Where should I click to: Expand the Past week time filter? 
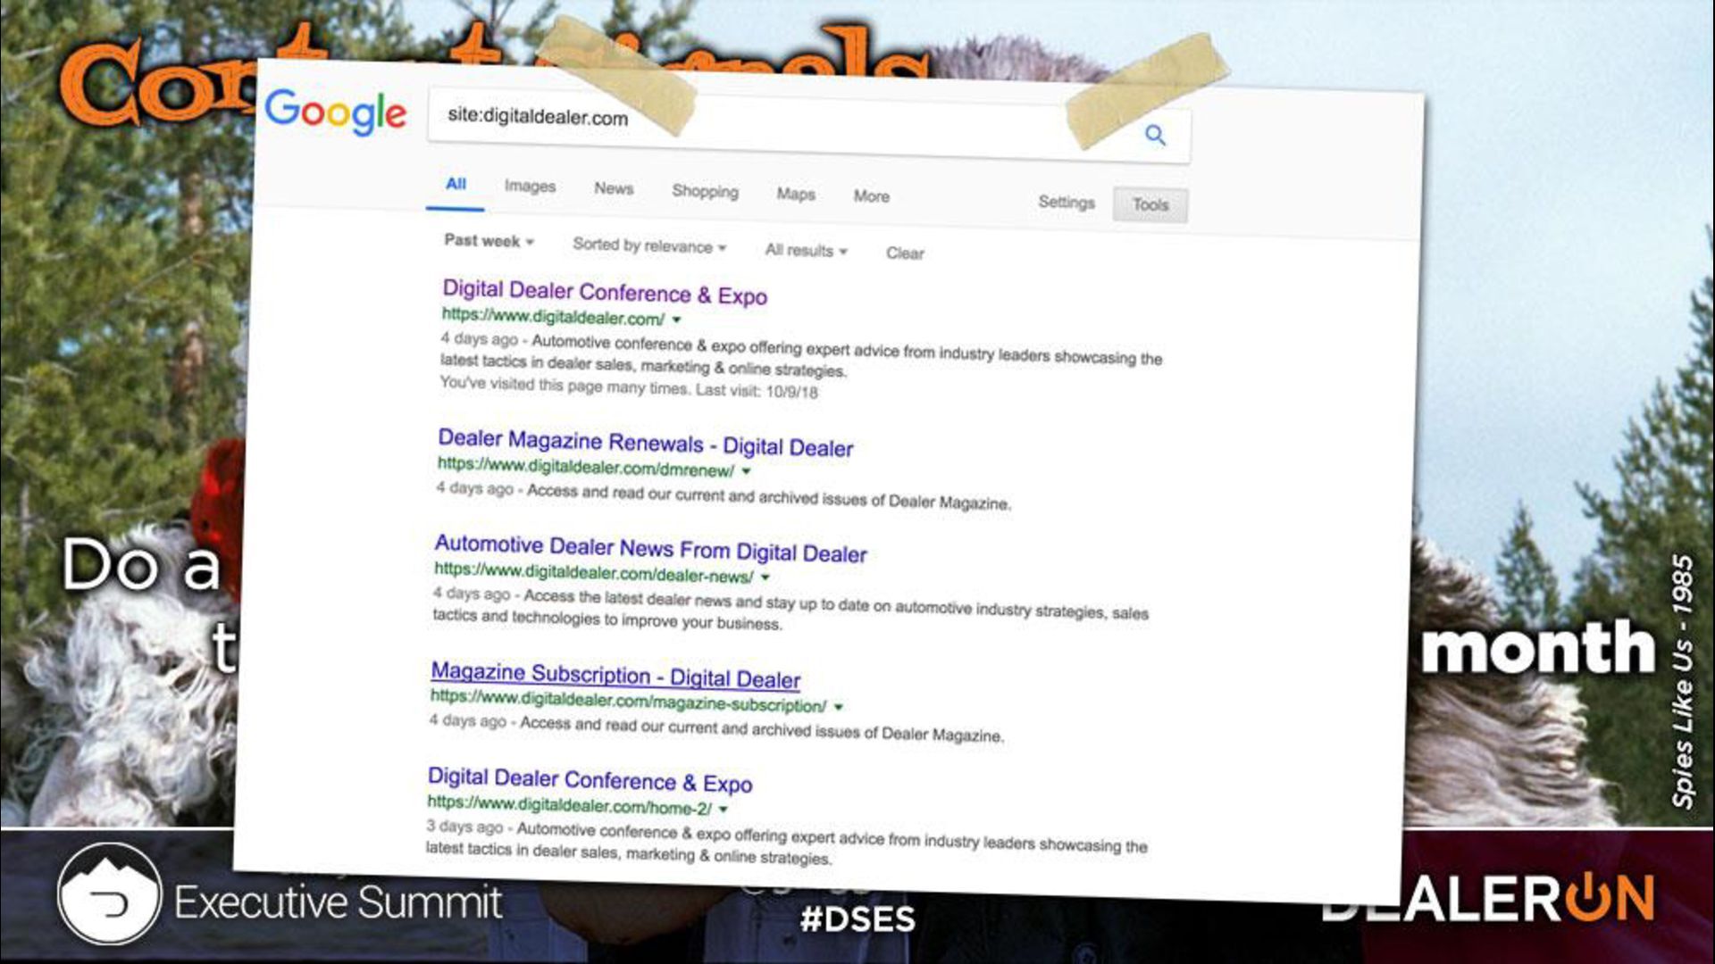pos(489,241)
